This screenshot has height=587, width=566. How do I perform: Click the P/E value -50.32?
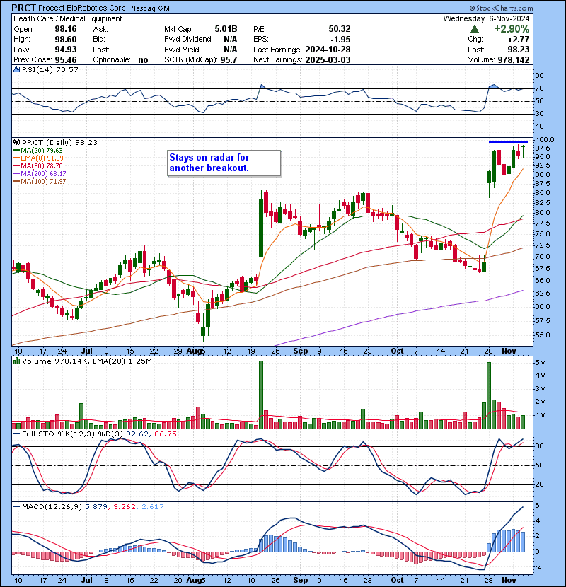tap(338, 29)
